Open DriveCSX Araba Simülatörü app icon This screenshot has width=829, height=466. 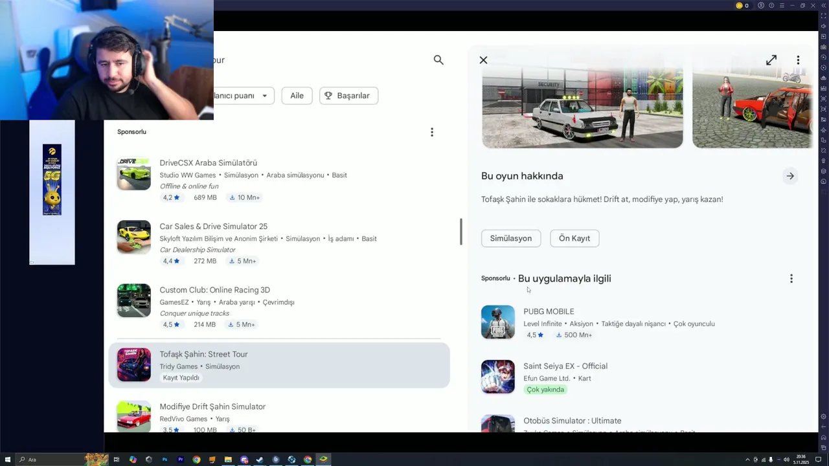(134, 173)
